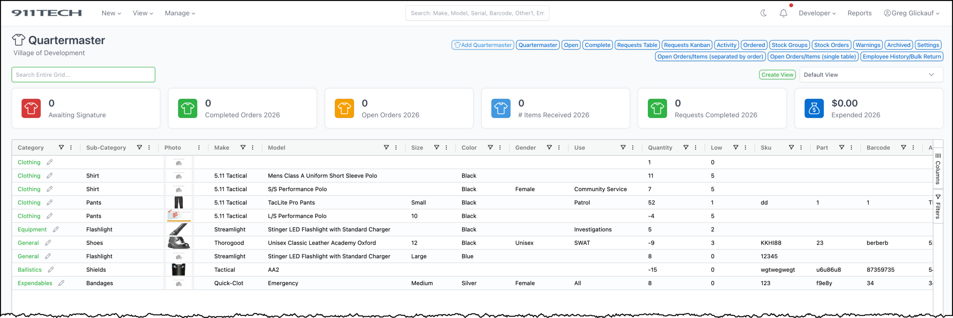Click the Category column filter icon
The width and height of the screenshot is (953, 318).
61,147
